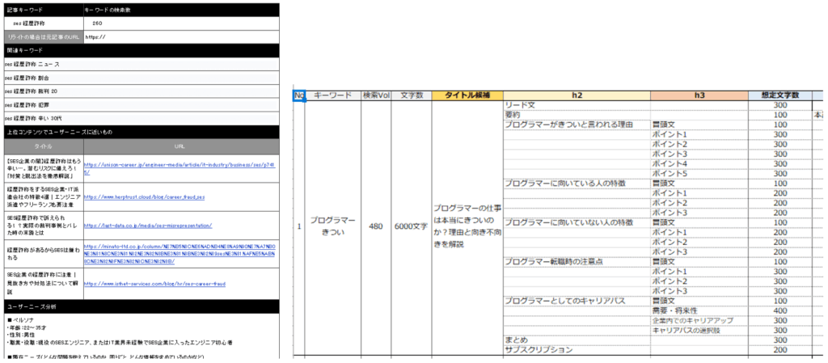Select the 'キーワード' column header
The image size is (828, 363).
point(332,95)
